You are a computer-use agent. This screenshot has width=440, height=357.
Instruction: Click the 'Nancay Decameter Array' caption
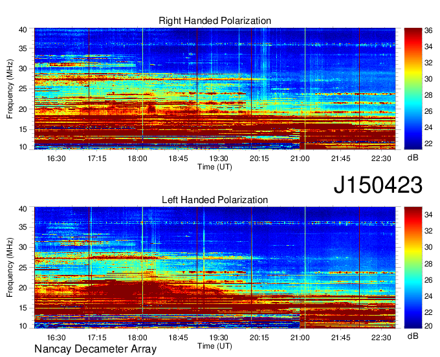[x=95, y=349]
